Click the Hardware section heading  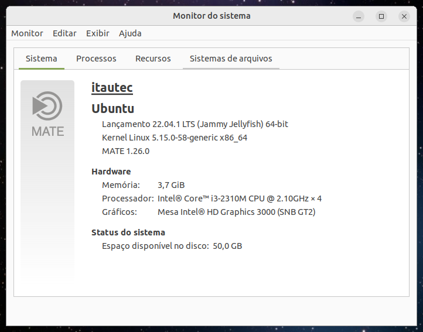111,172
